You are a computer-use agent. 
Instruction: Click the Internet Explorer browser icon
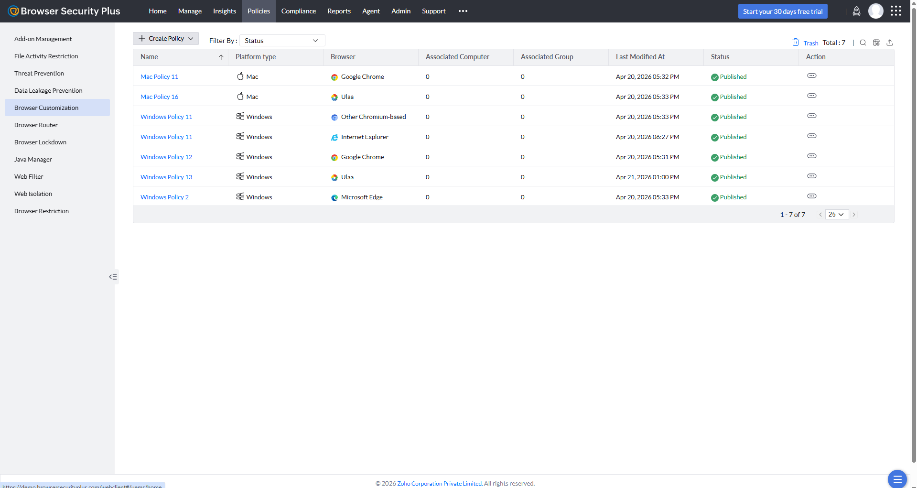pos(334,137)
